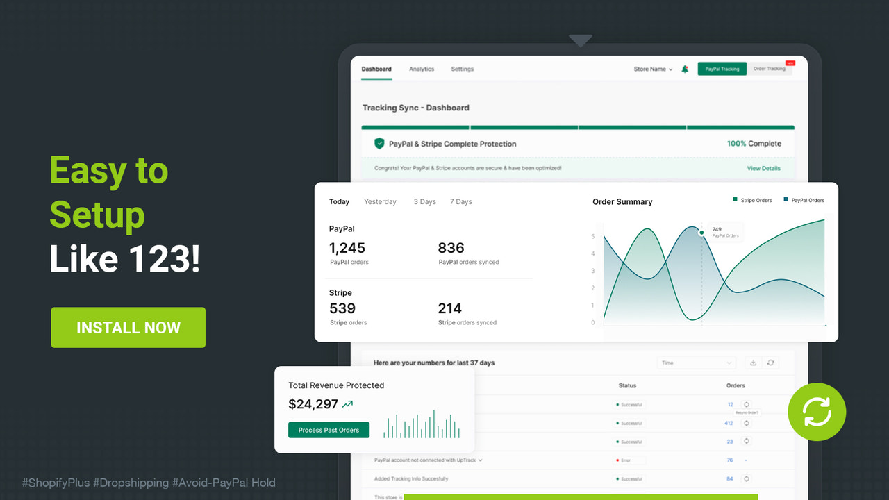Click the large green circular sync icon
889x500 pixels.
[x=817, y=411]
